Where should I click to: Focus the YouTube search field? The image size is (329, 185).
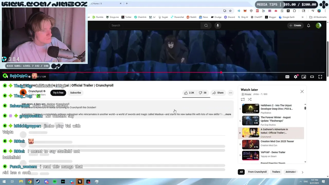(154, 25)
